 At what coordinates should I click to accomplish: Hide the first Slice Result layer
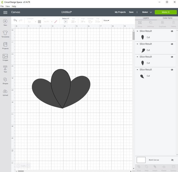tap(172, 31)
